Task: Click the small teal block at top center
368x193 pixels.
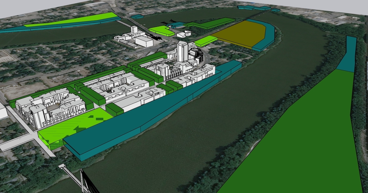Action: click(x=137, y=17)
